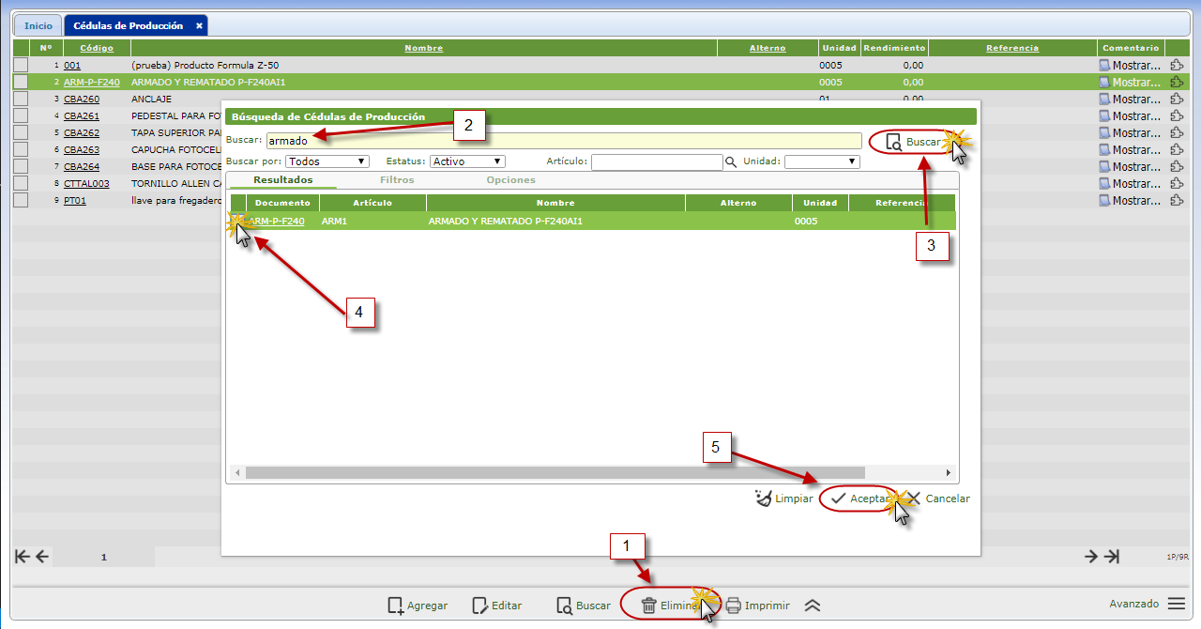Tick checkbox for CTTAL003 row
Image resolution: width=1201 pixels, height=629 pixels.
click(x=21, y=184)
